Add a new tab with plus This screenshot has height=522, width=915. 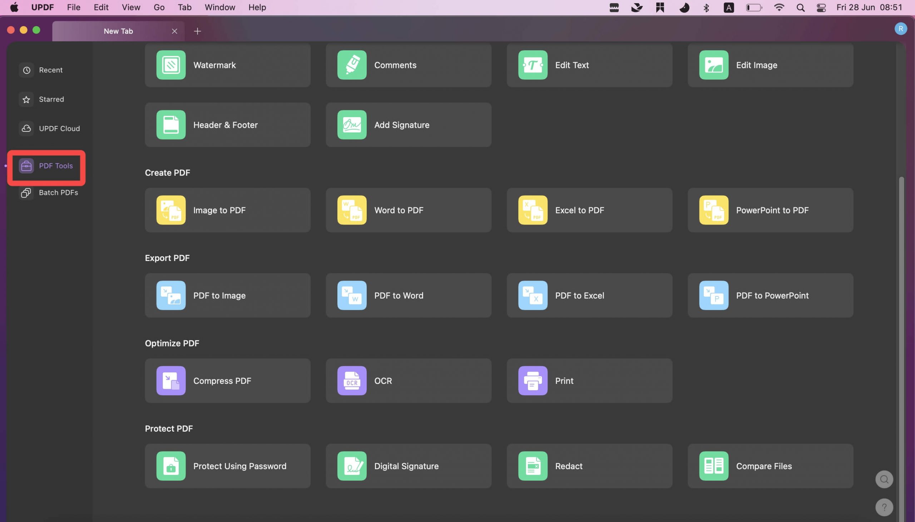[197, 31]
